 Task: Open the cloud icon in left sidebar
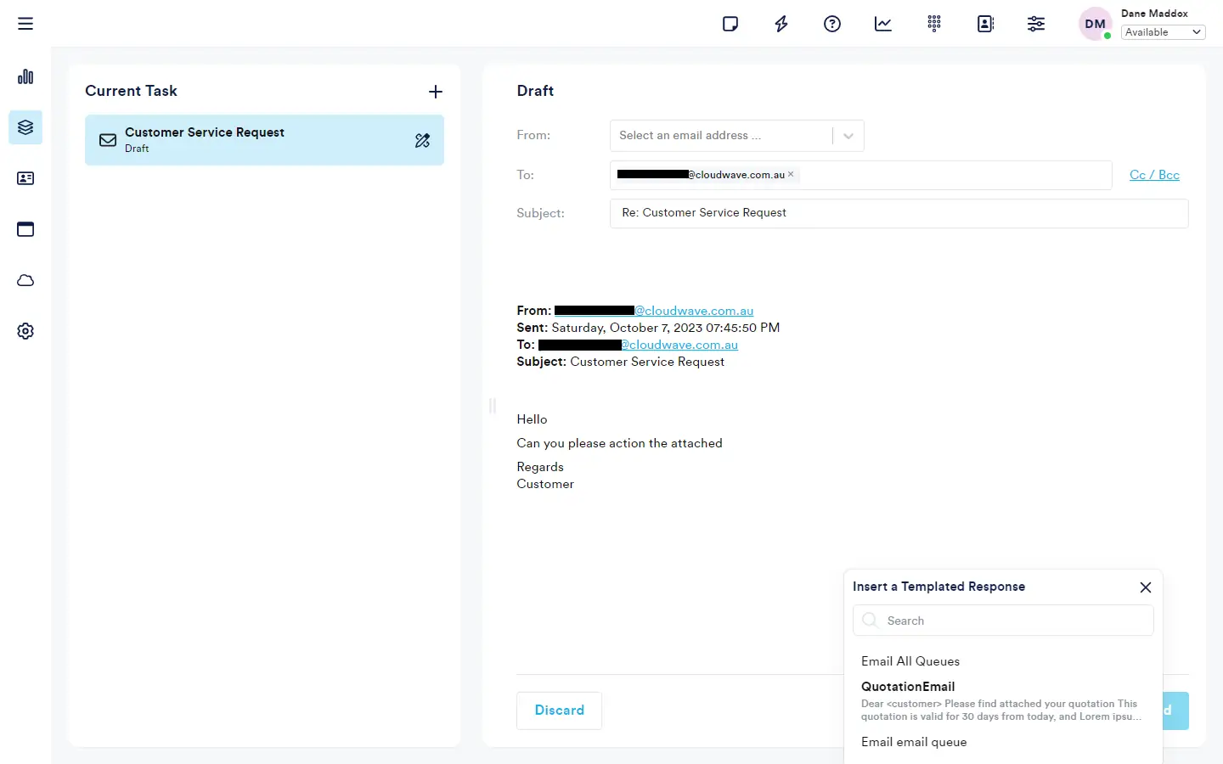tap(25, 280)
